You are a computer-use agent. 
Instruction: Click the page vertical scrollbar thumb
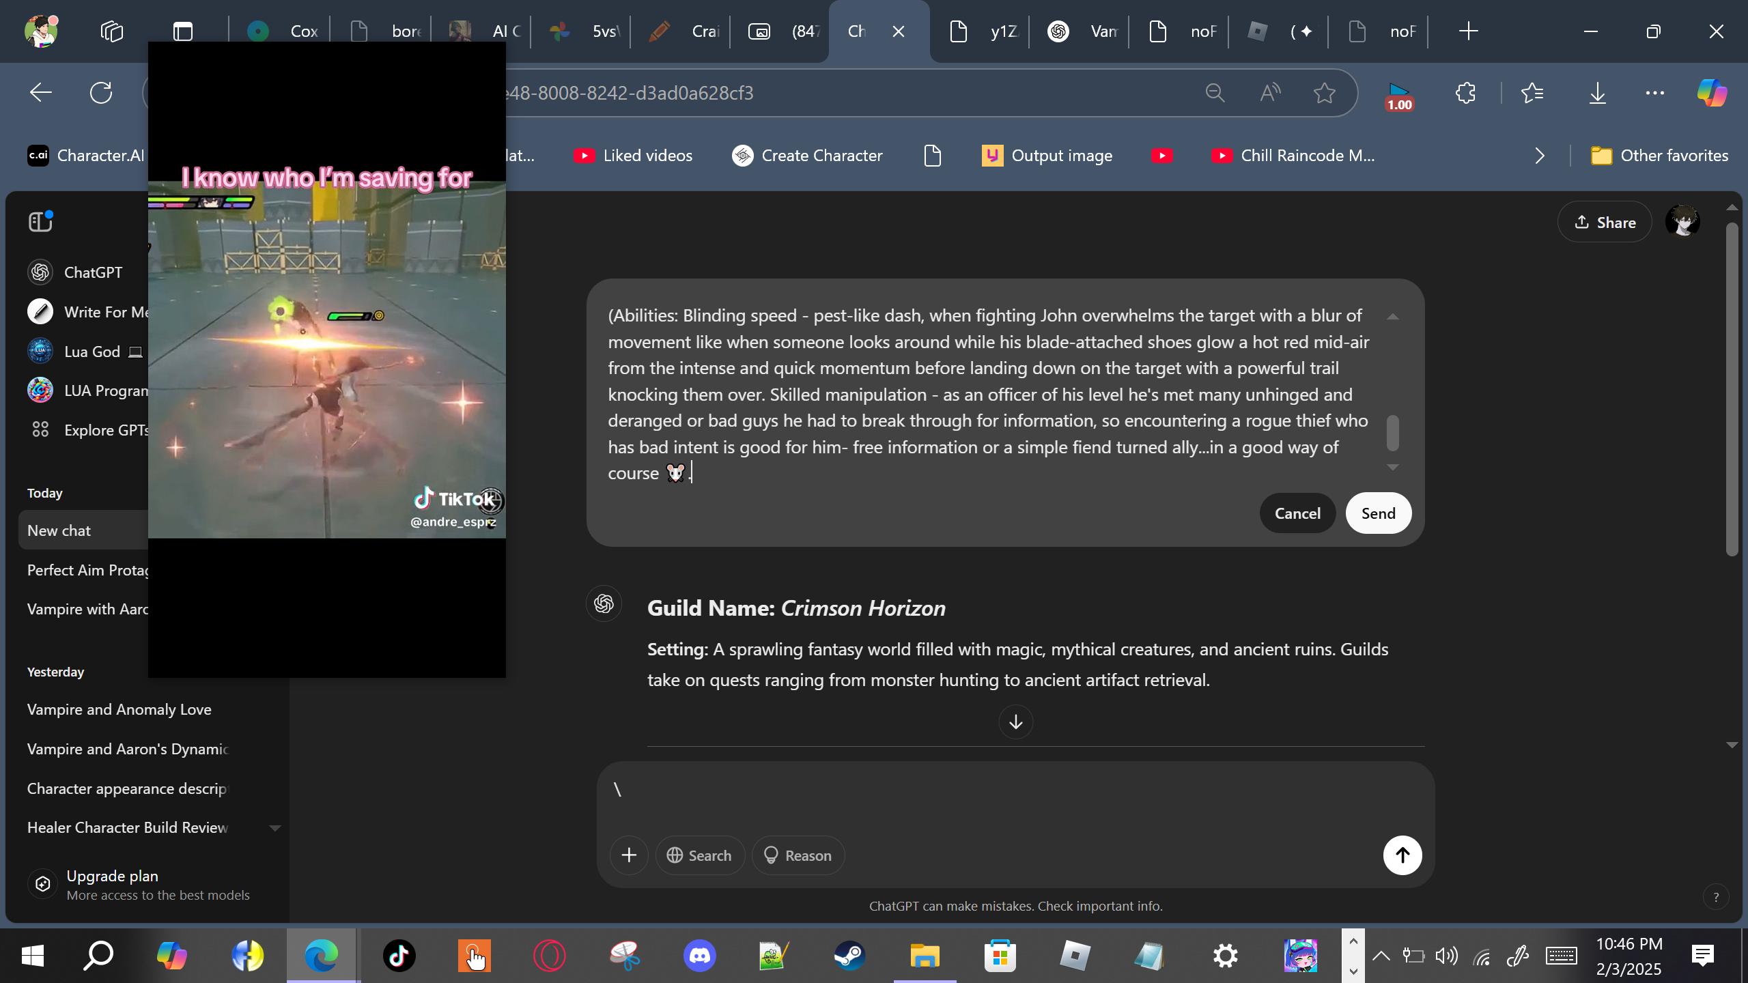[x=1732, y=389]
